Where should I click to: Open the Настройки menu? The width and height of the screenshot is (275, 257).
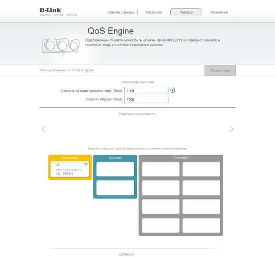(154, 12)
